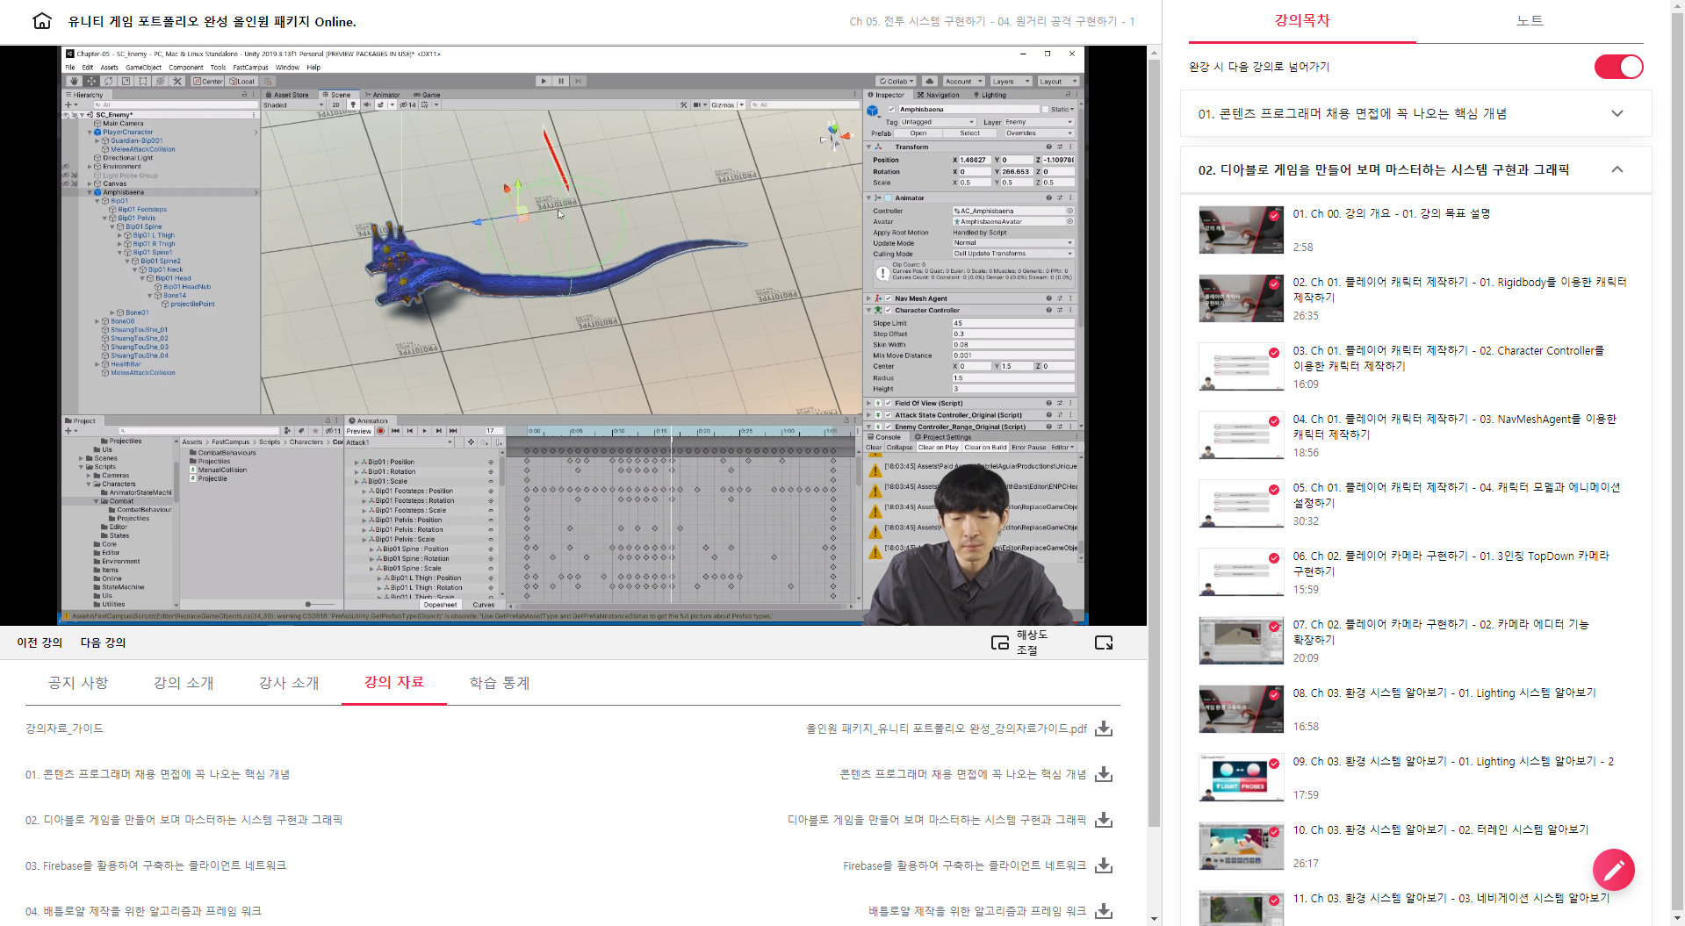Image resolution: width=1685 pixels, height=926 pixels.
Task: Toggle the 2D scene view button
Action: [x=336, y=104]
